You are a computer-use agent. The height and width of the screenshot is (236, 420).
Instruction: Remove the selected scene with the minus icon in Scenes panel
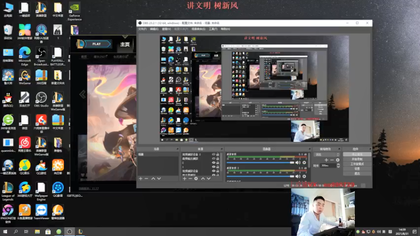(146, 178)
